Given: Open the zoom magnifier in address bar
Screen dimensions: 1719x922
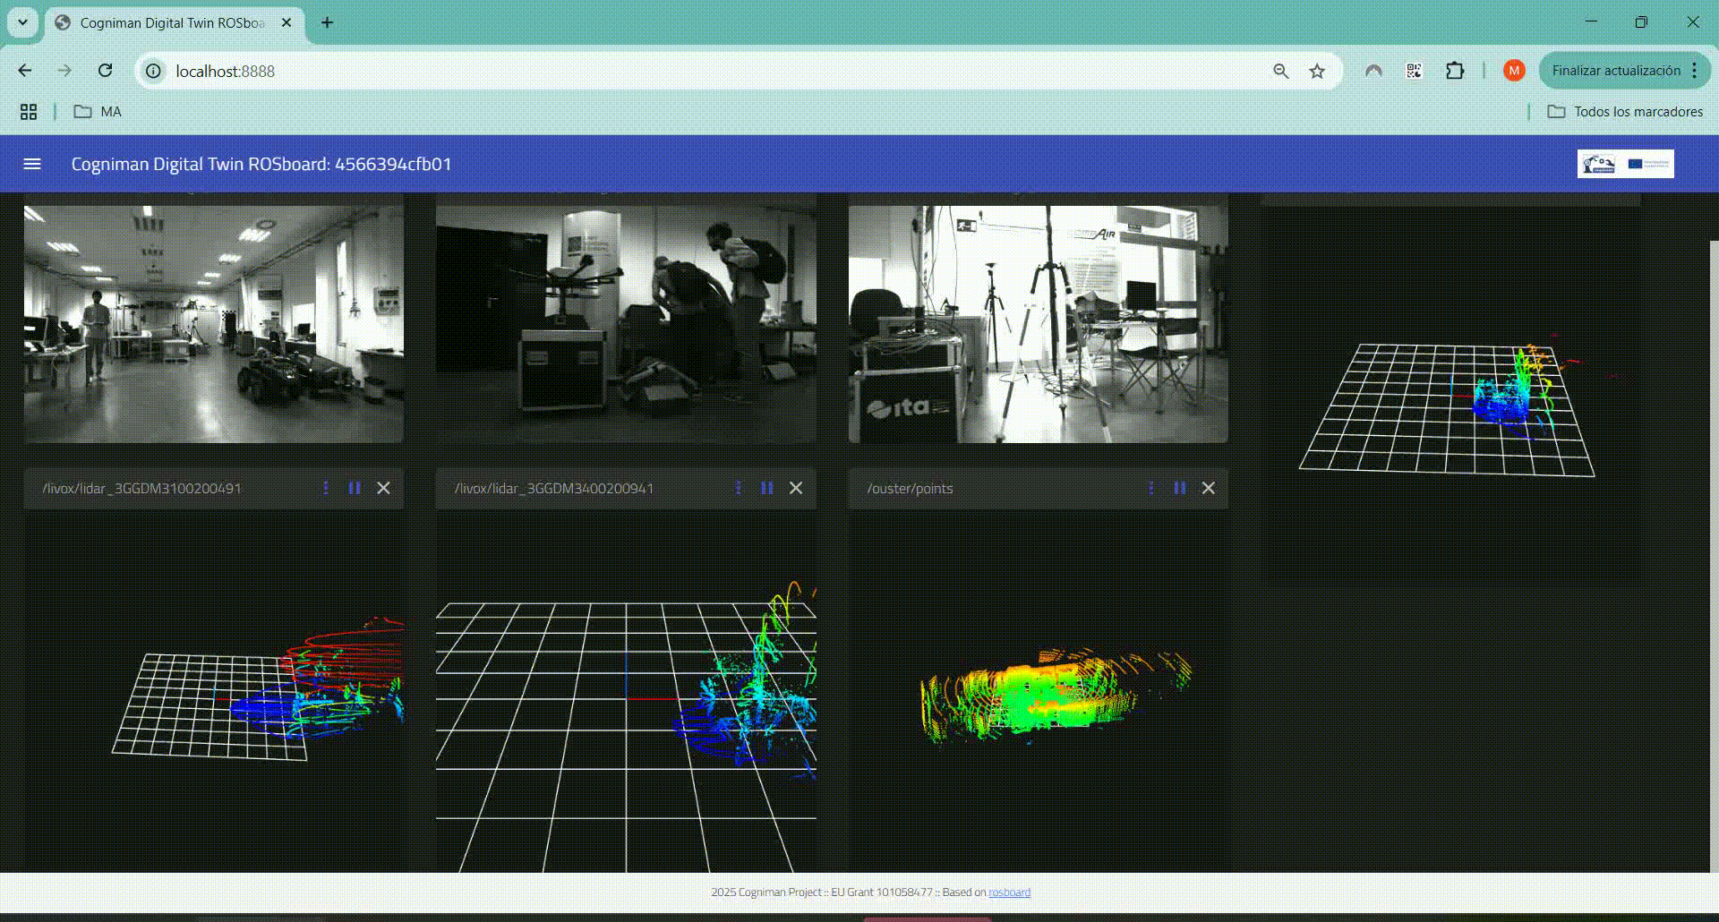Looking at the screenshot, I should (x=1281, y=71).
